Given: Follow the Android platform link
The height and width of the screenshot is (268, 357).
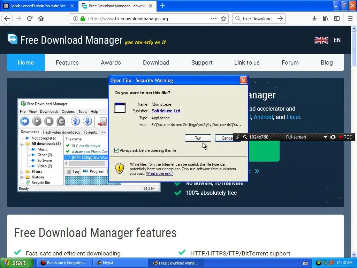Looking at the screenshot, I should [x=263, y=117].
